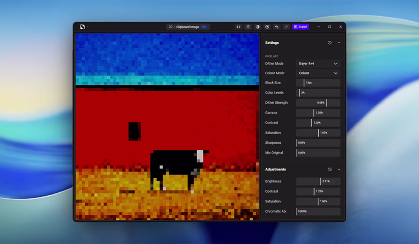Collapse the Adjustments section
Viewport: 419px width, 244px height.
(x=339, y=170)
